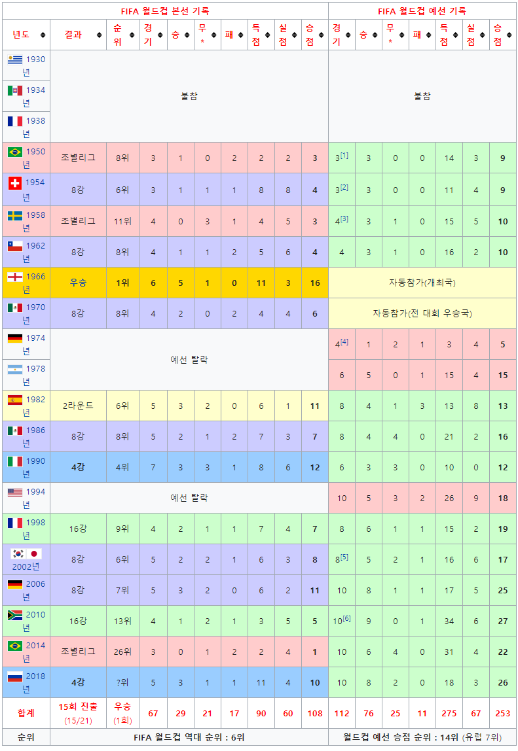Click the '2라운드' cell in the 1982 row
The height and width of the screenshot is (751, 518).
pyautogui.click(x=78, y=406)
